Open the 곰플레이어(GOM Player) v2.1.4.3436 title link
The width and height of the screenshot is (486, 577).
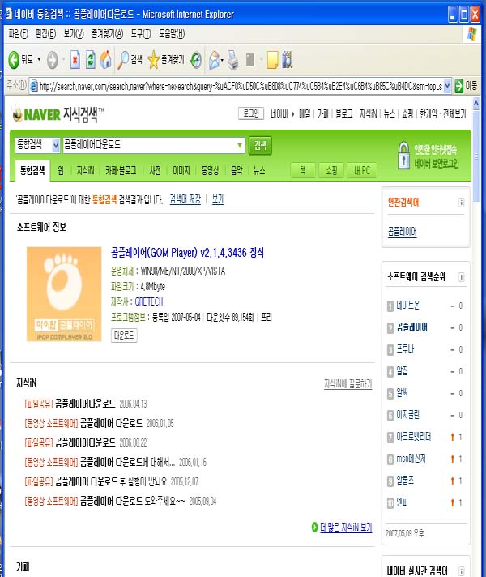point(187,253)
